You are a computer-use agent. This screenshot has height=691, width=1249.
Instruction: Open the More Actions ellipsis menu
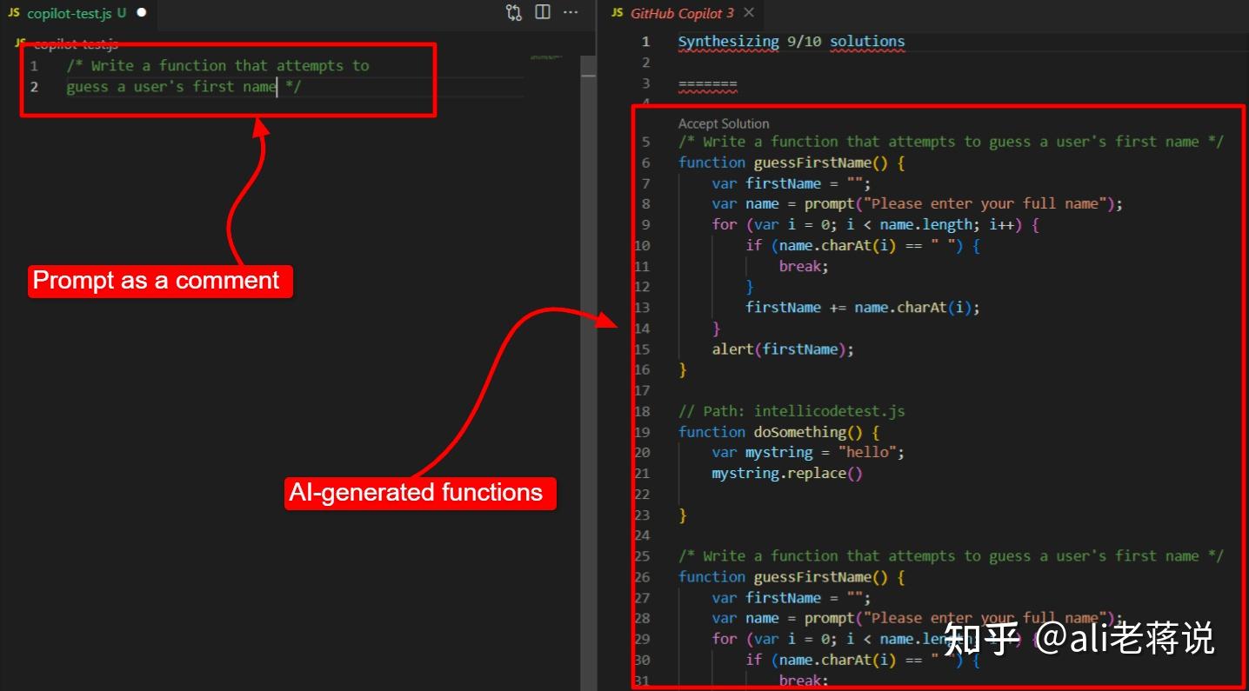(x=571, y=13)
